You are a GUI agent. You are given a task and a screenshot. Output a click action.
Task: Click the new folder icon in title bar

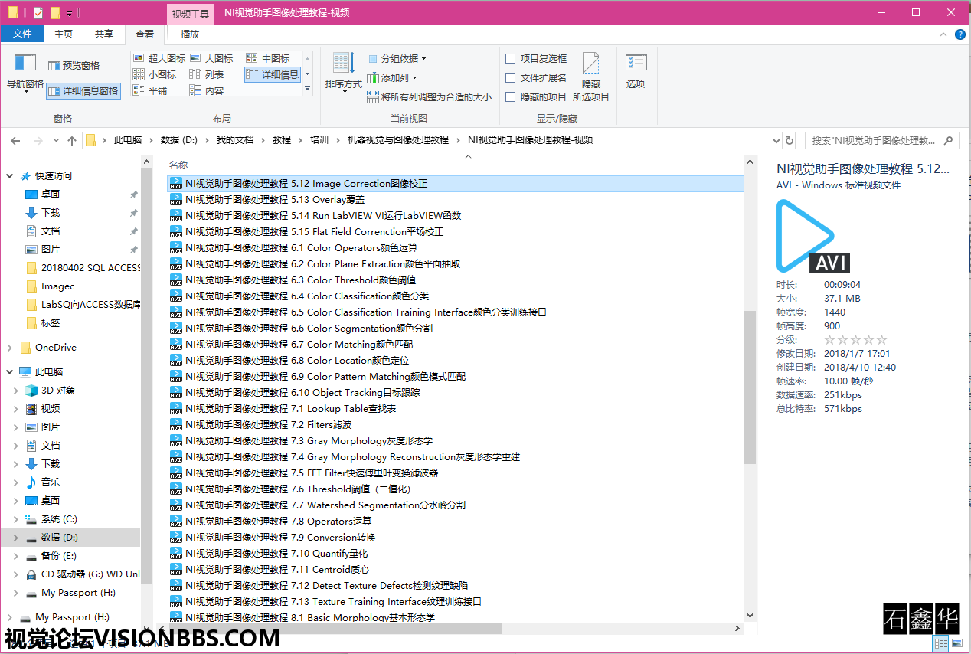tap(55, 12)
